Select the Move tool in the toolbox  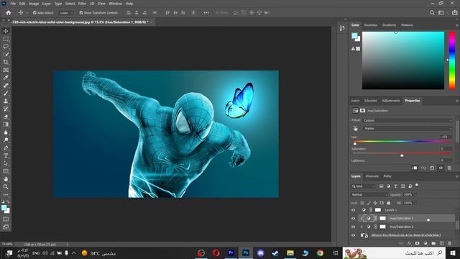click(6, 31)
